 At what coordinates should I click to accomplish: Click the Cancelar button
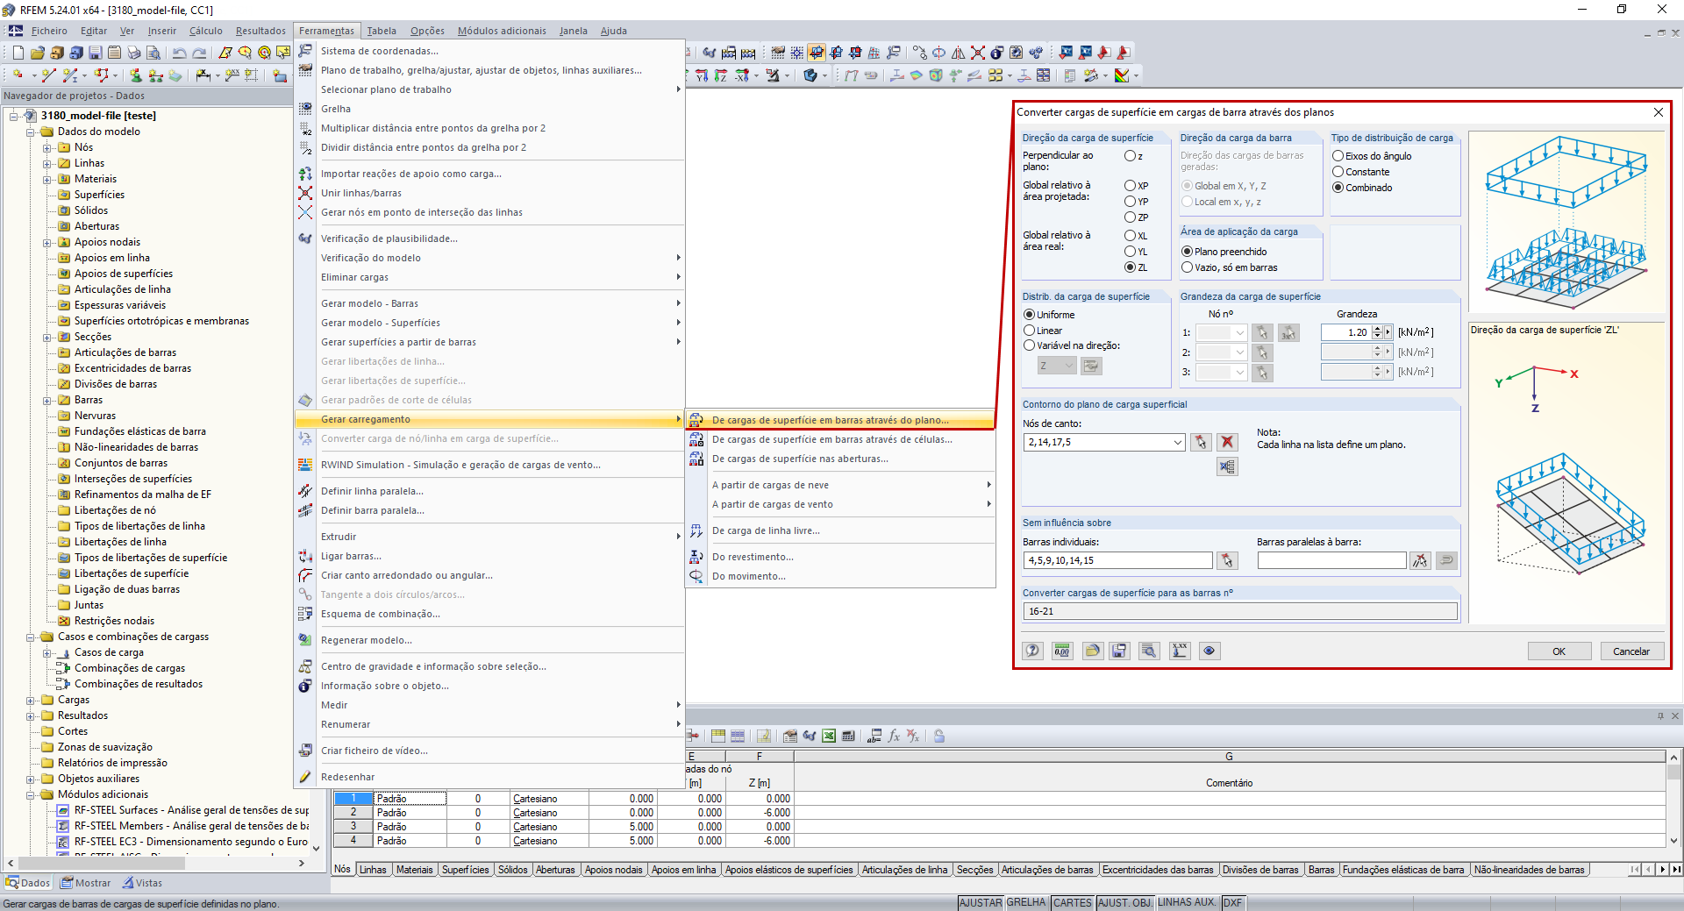[x=1631, y=651]
